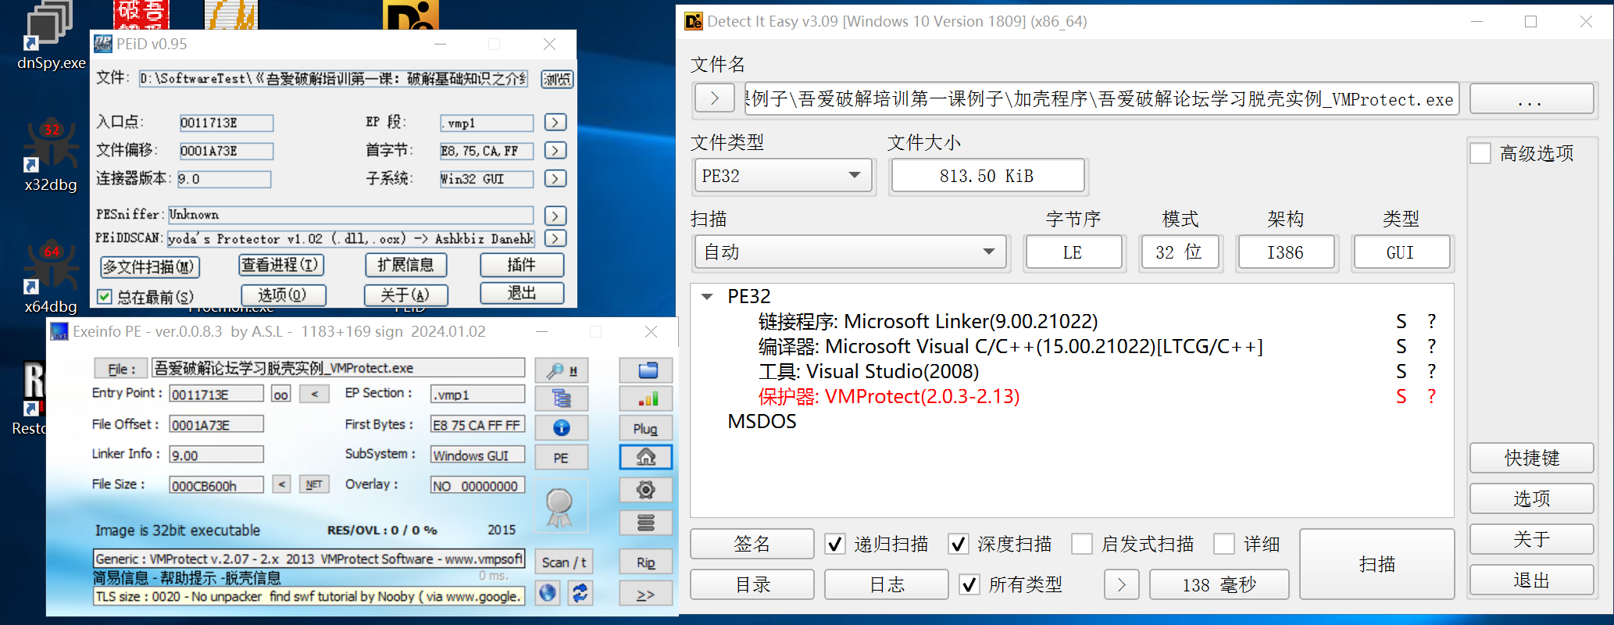Click the colored bar chart icon in Exeinfo PE
This screenshot has width=1614, height=625.
[x=646, y=399]
